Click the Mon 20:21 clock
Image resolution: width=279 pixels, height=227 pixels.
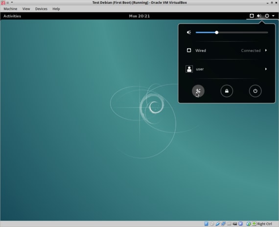[x=139, y=16]
